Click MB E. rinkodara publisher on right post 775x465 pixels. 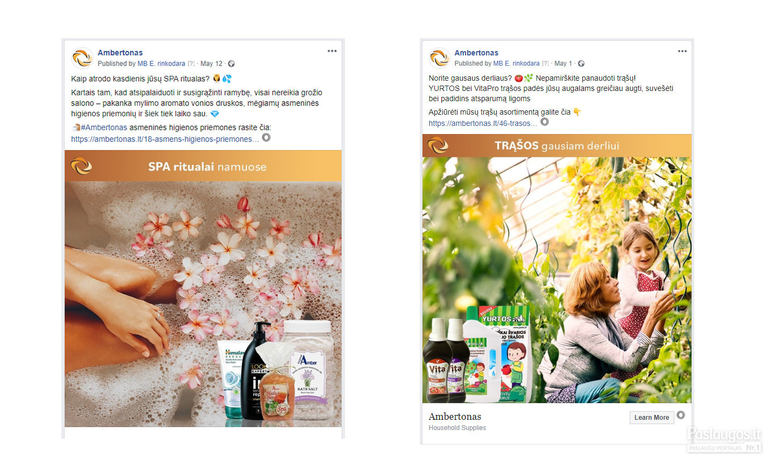517,64
